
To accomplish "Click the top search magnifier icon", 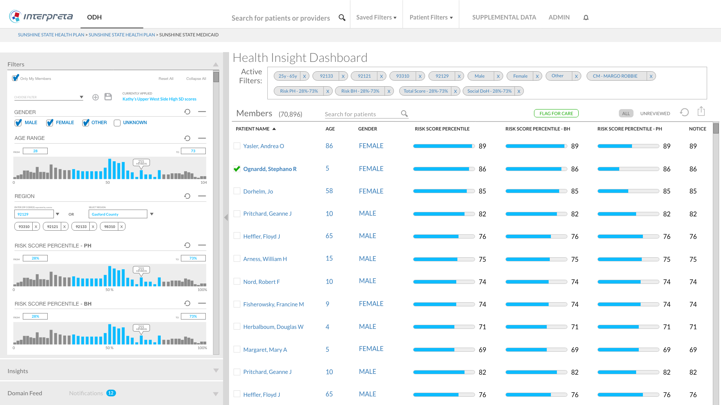I will tap(342, 18).
